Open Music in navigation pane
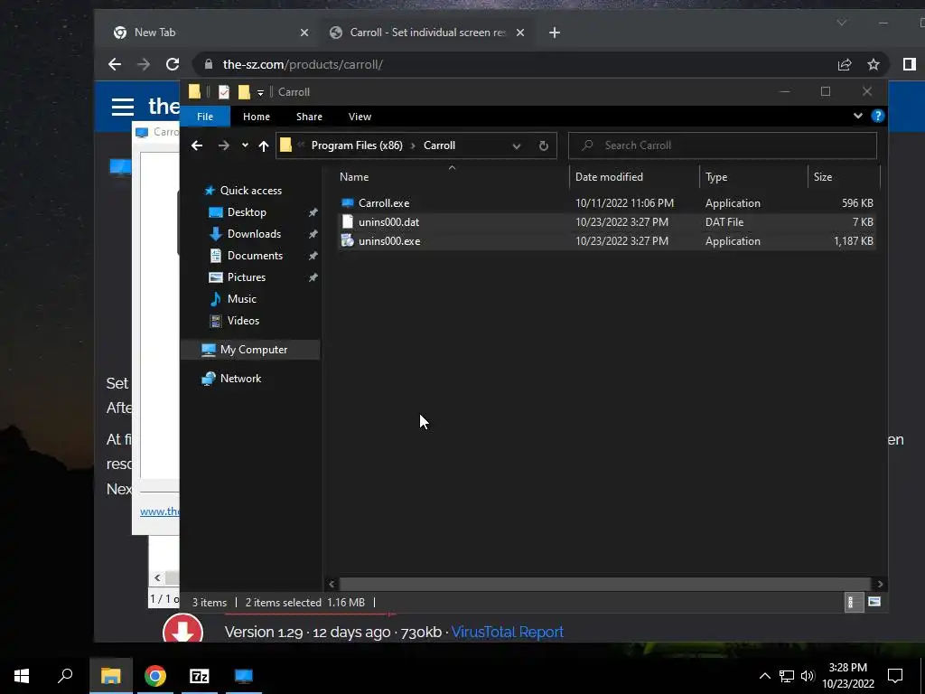 pyautogui.click(x=242, y=299)
